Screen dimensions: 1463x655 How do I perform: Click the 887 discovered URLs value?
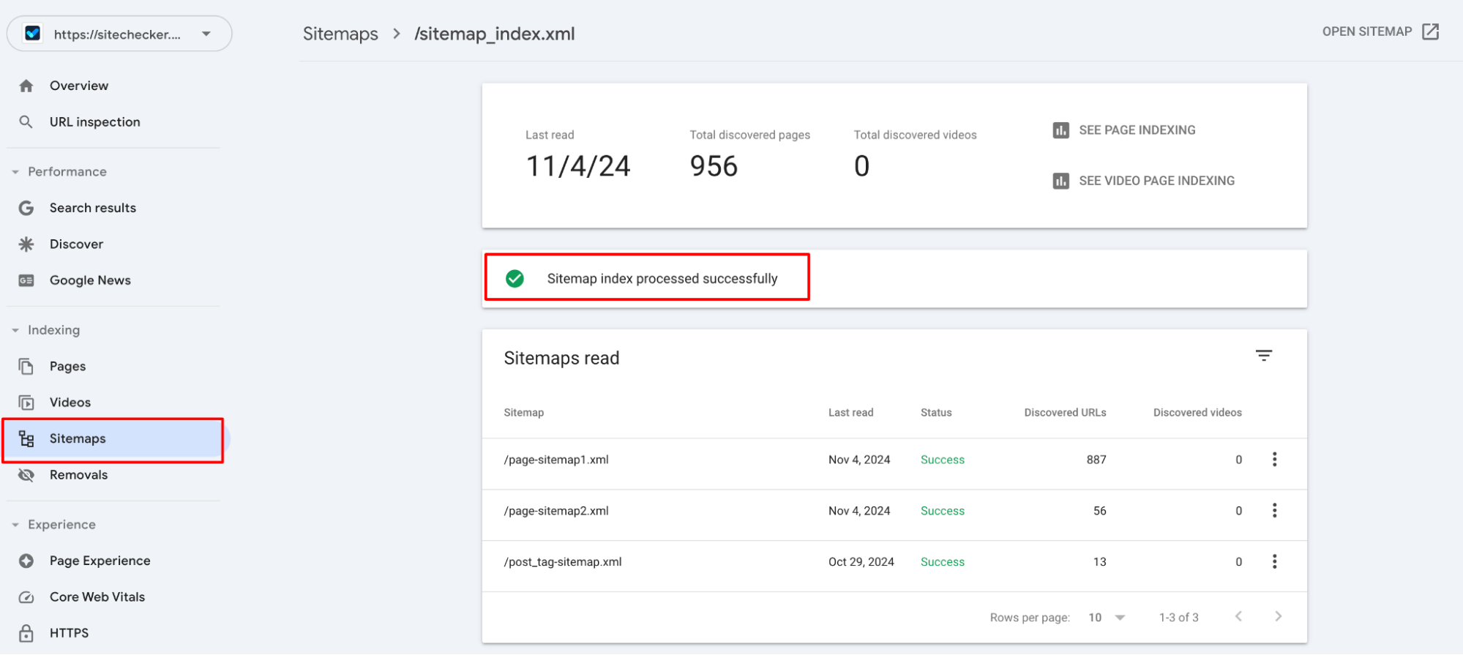click(1096, 460)
